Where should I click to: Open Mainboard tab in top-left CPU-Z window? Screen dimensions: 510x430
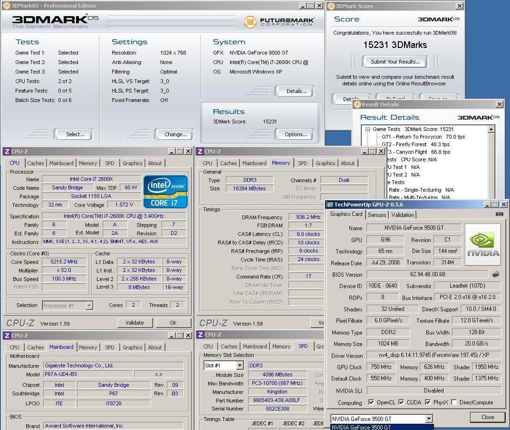click(61, 163)
